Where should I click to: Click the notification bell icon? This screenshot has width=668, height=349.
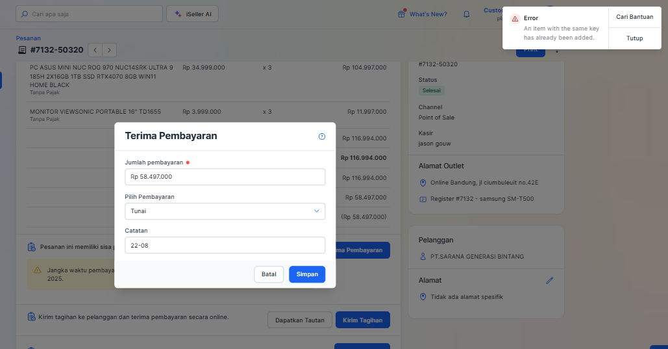pos(466,14)
